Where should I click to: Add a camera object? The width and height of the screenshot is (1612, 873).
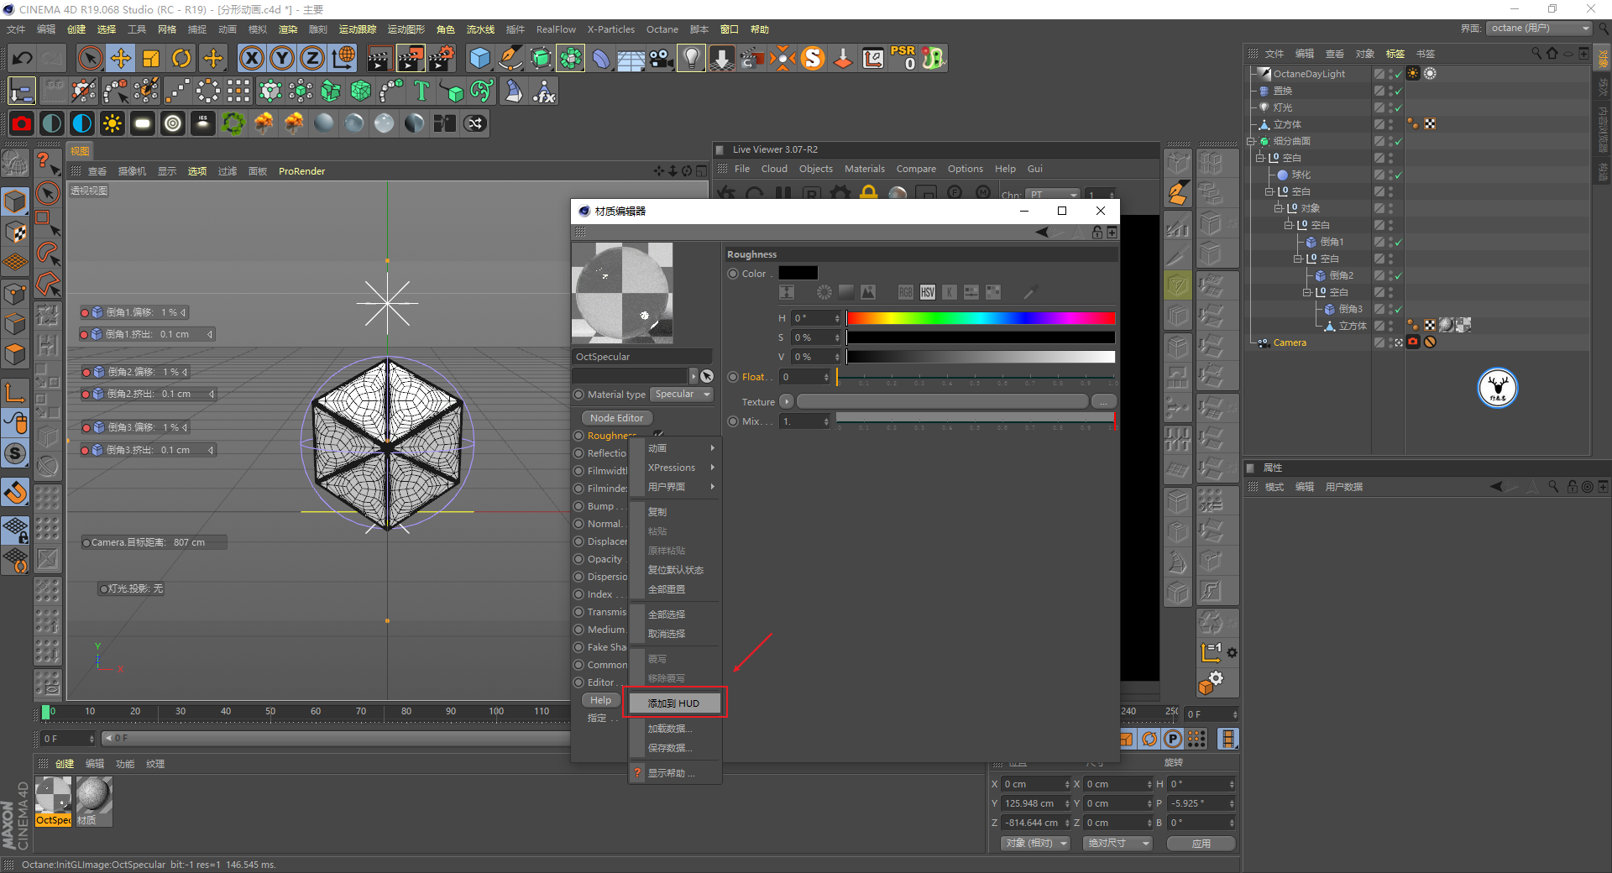pos(662,58)
